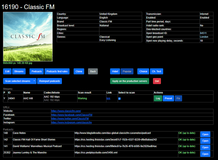
Task: Click the English language value
Action: [104, 18]
